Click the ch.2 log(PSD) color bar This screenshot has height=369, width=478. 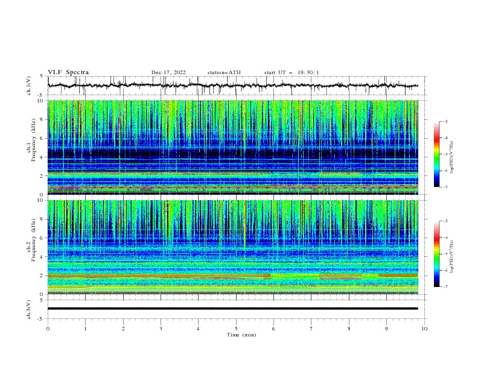coord(436,254)
